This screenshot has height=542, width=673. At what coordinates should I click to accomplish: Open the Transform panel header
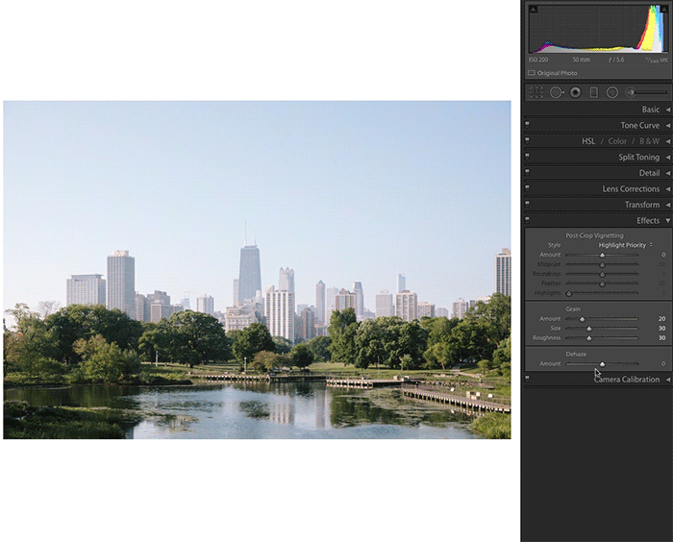(597, 205)
